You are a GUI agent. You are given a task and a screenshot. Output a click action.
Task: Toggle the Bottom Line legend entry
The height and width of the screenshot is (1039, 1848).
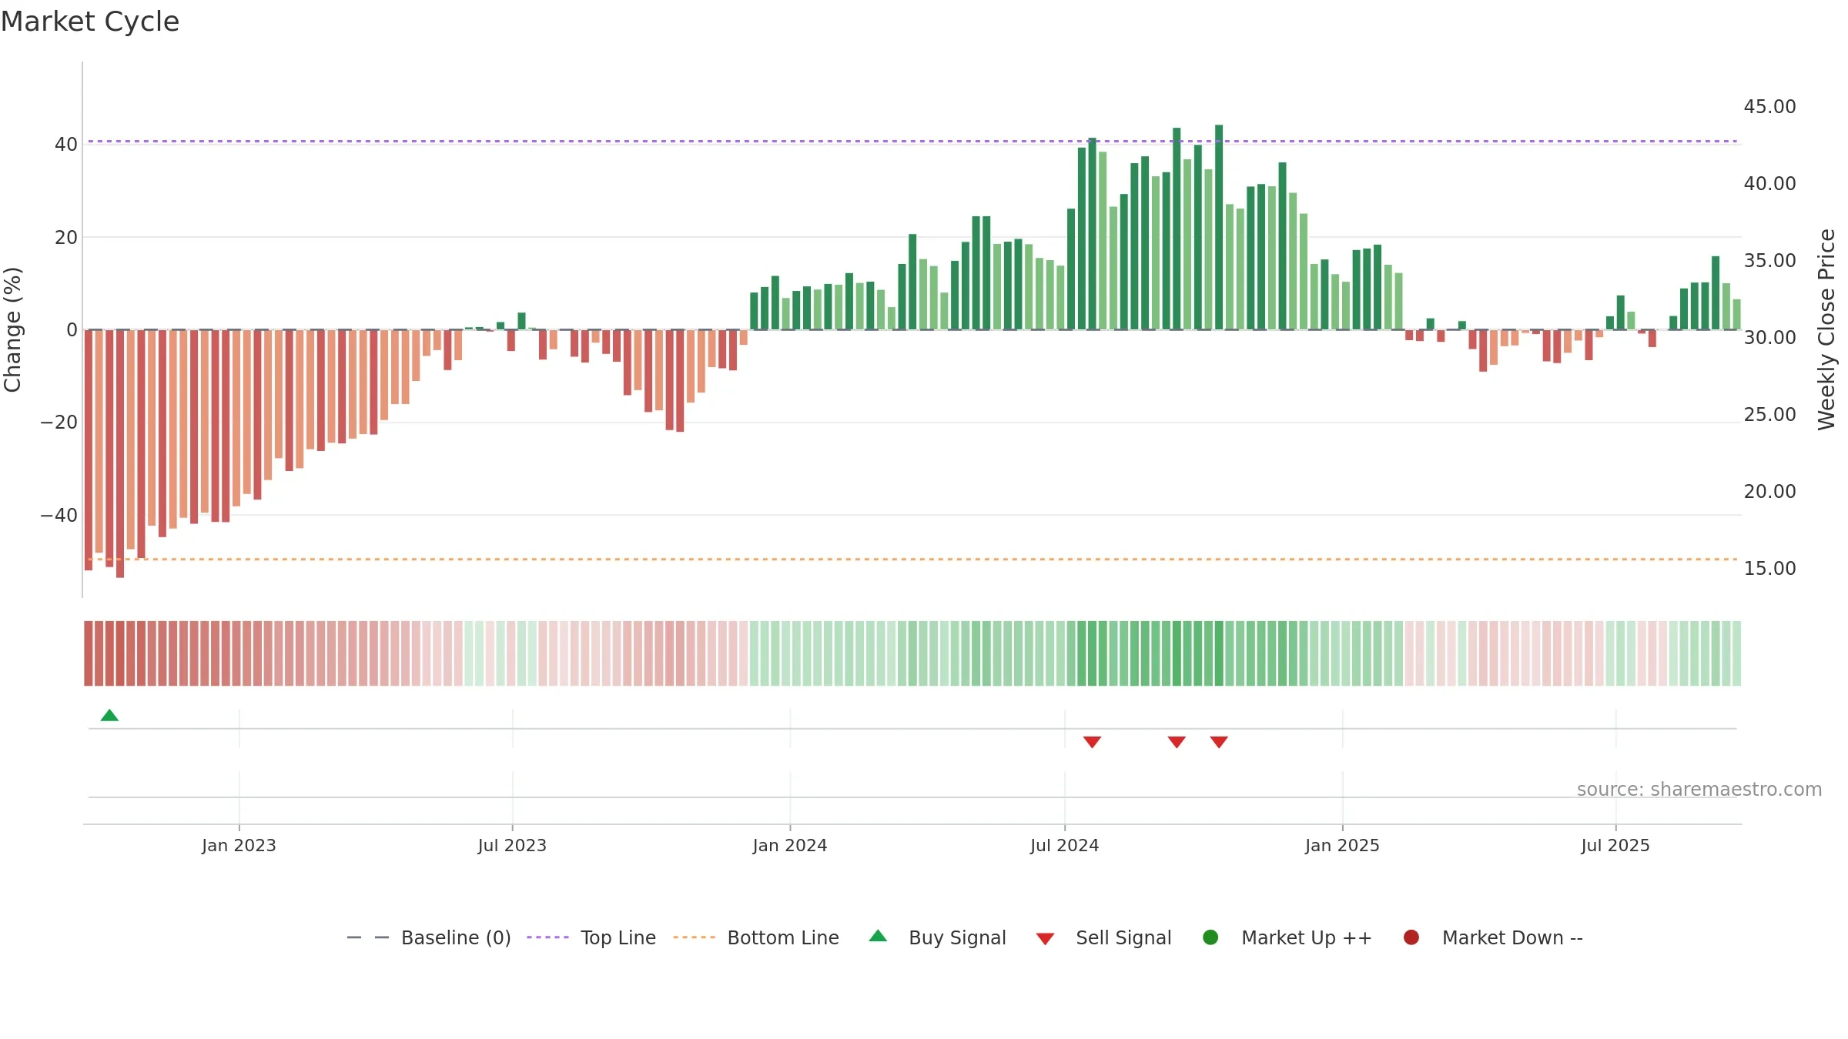(x=756, y=937)
